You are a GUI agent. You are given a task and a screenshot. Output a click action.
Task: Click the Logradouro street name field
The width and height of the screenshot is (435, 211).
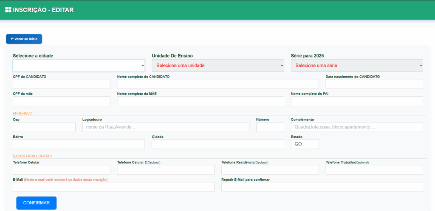[x=166, y=127]
